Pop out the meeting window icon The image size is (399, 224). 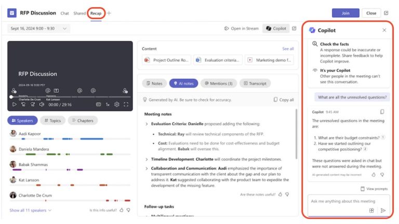[x=386, y=13]
